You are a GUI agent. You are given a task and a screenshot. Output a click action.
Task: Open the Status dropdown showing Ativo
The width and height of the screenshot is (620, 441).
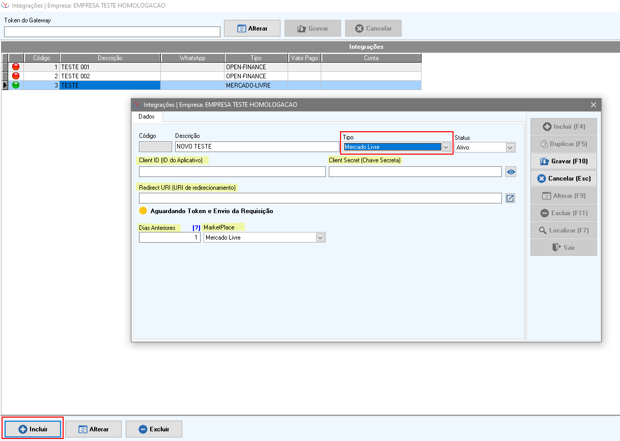[511, 147]
